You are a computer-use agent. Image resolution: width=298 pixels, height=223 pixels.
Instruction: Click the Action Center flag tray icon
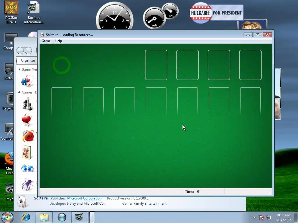click(x=262, y=217)
